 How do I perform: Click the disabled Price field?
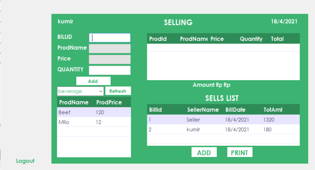[x=110, y=59]
